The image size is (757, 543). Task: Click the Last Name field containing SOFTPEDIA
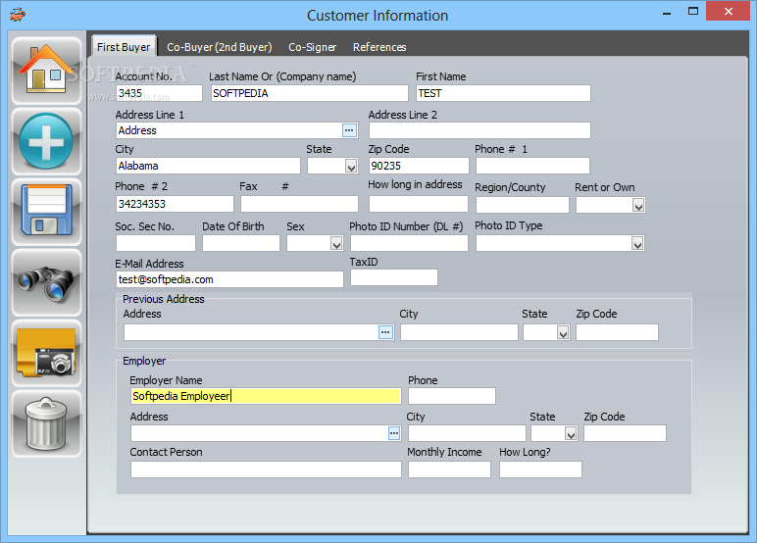pos(310,93)
